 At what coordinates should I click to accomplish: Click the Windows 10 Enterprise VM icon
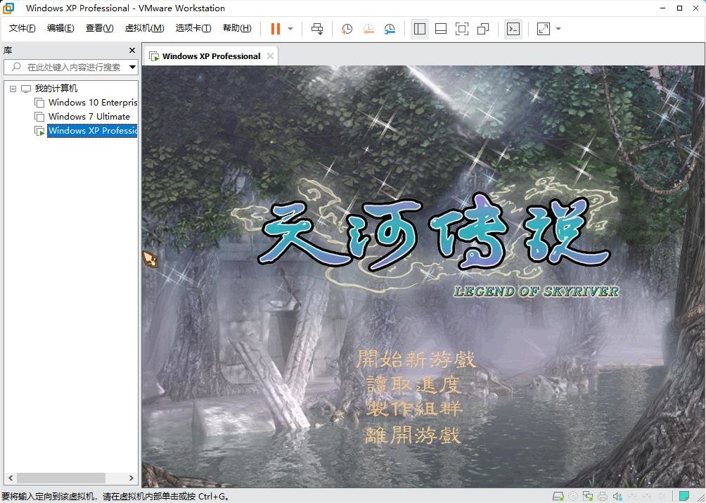click(39, 103)
